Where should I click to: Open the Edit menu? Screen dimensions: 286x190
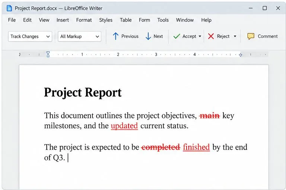(x=27, y=20)
